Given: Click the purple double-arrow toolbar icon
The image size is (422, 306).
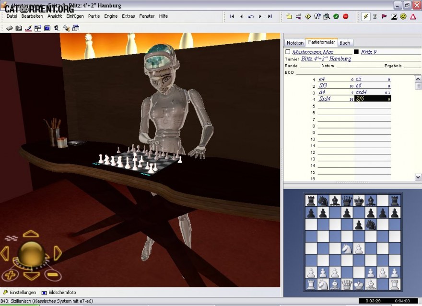Looking at the screenshot, I should coord(298,16).
